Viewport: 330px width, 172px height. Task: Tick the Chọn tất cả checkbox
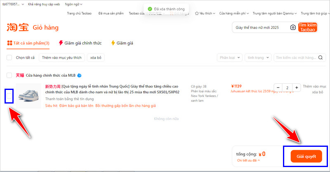pos(9,57)
